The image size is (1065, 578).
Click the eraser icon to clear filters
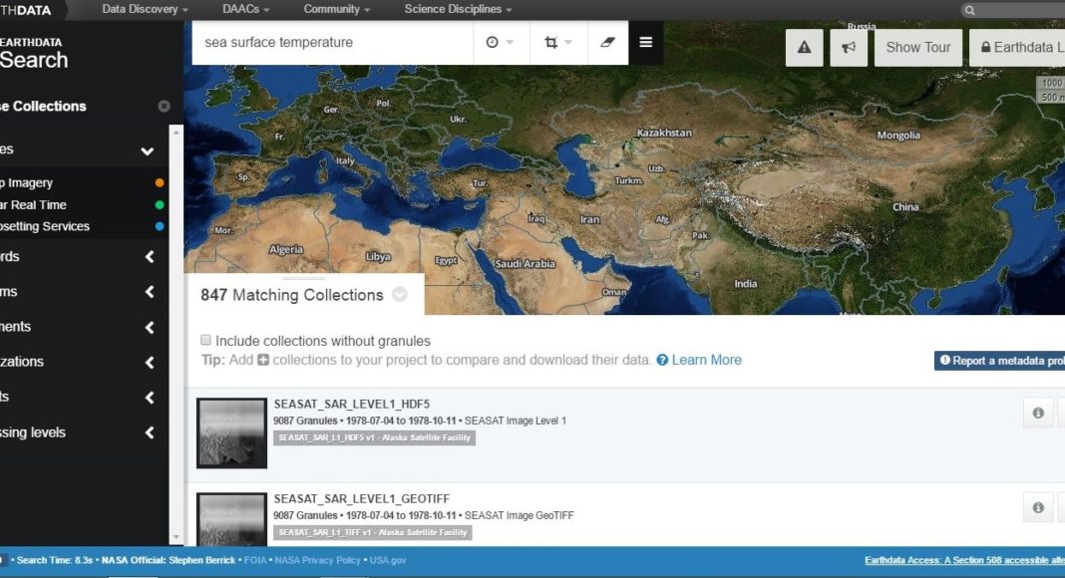[607, 43]
